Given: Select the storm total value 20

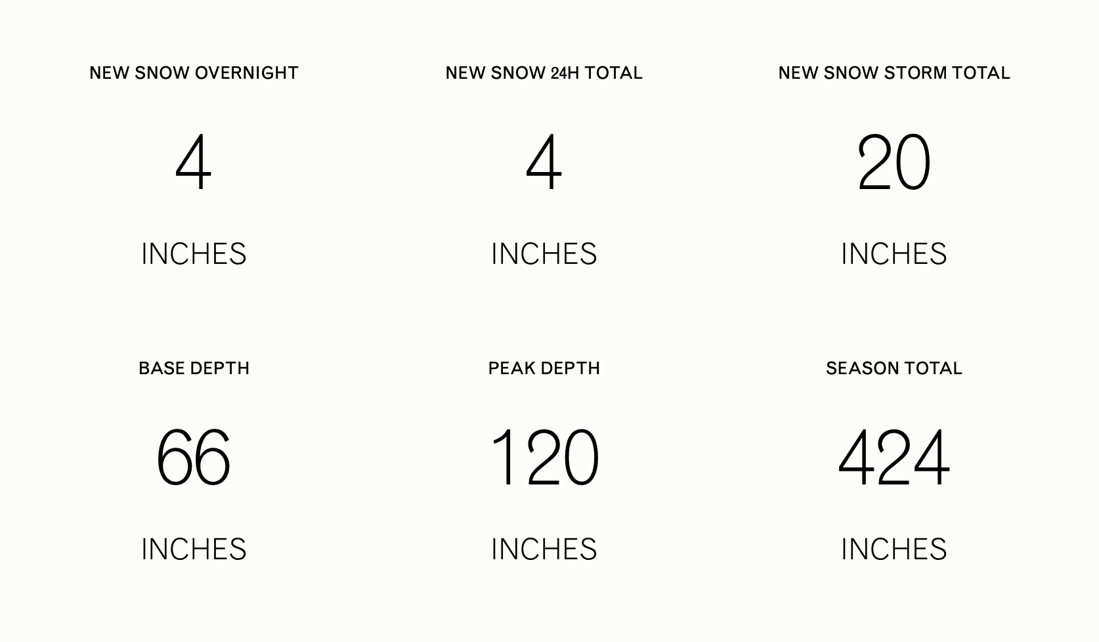Looking at the screenshot, I should point(894,162).
